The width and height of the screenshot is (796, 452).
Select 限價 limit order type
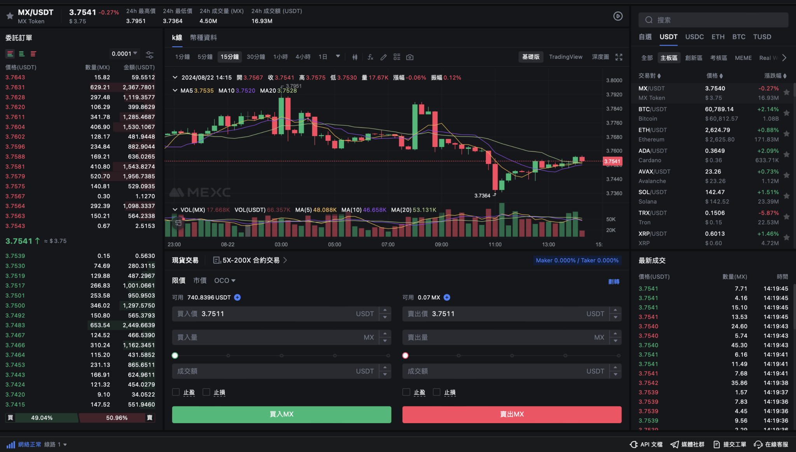pos(178,280)
